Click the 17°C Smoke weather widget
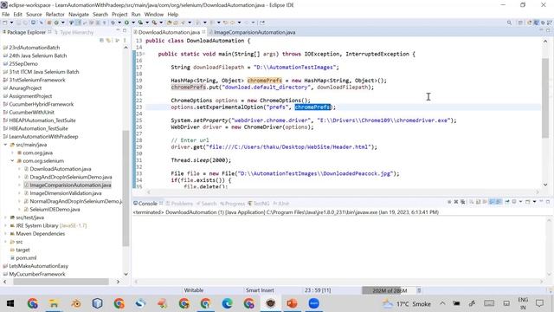Viewport: 554px width, 312px height. pos(408,303)
